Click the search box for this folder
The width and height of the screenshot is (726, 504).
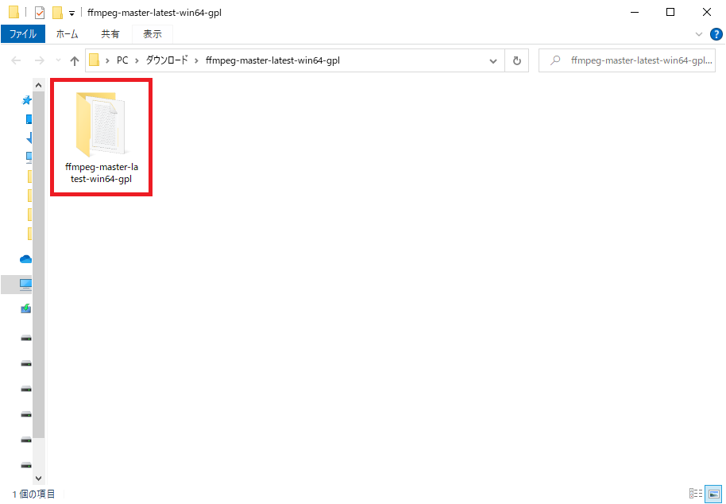click(627, 60)
